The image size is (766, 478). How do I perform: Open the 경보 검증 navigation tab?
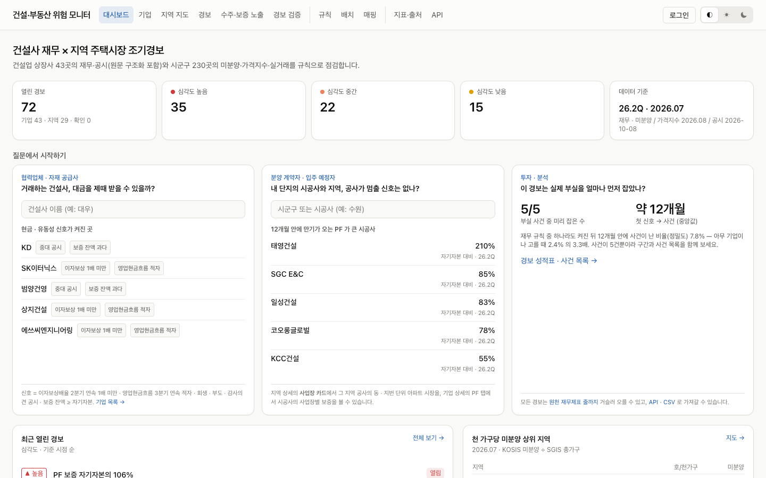pos(287,15)
